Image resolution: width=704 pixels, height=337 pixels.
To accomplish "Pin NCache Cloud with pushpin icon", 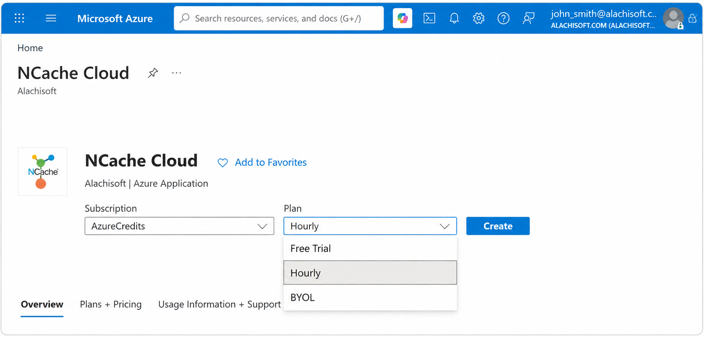I will pyautogui.click(x=153, y=73).
